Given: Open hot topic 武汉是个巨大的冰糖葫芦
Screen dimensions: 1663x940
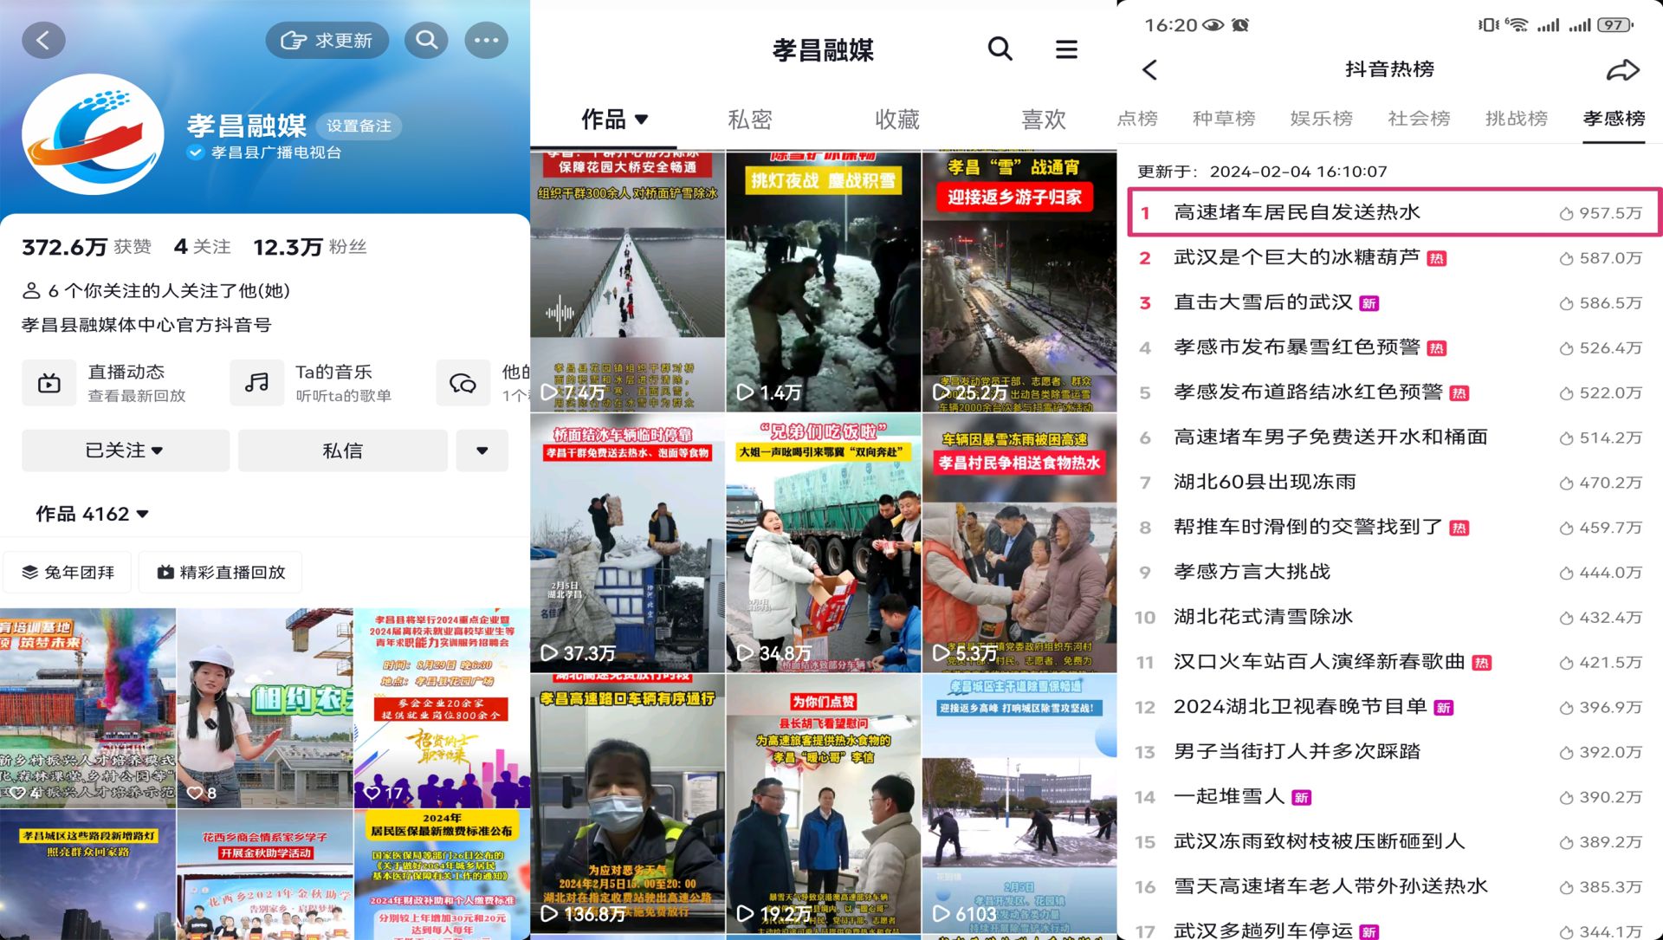Looking at the screenshot, I should tap(1394, 257).
